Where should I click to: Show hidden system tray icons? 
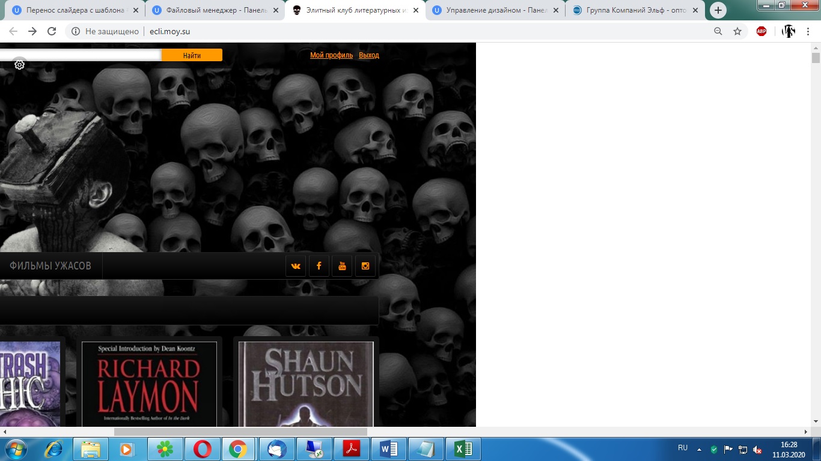click(699, 449)
